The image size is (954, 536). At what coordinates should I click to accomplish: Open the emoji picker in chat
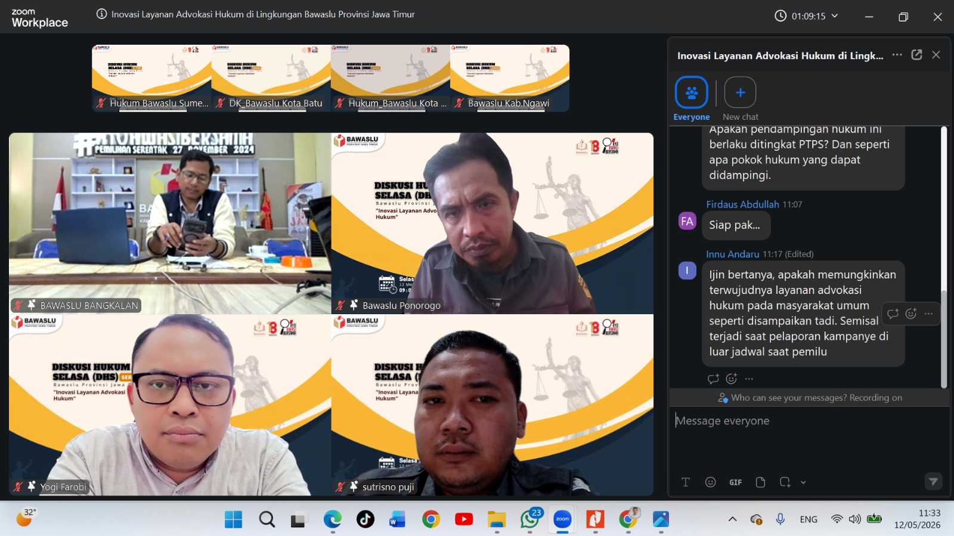pyautogui.click(x=710, y=482)
